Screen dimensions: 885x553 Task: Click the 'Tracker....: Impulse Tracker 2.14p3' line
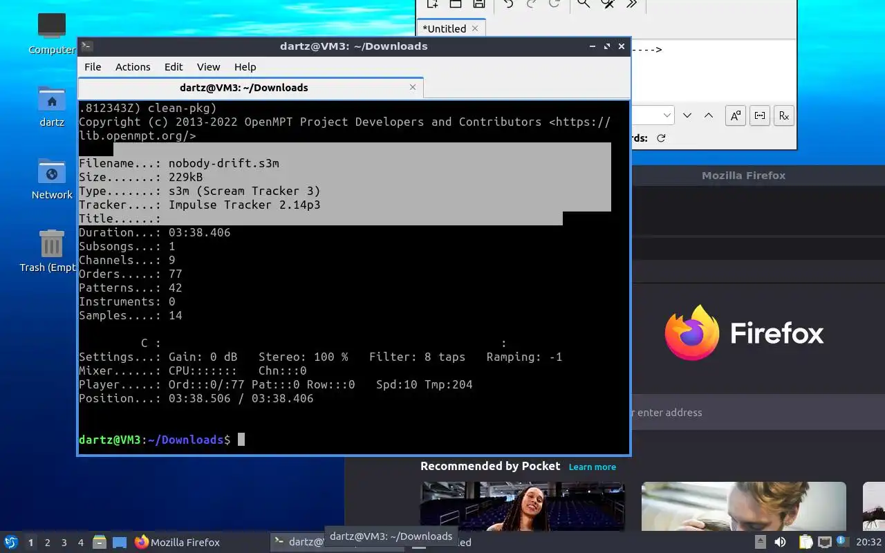coord(200,205)
